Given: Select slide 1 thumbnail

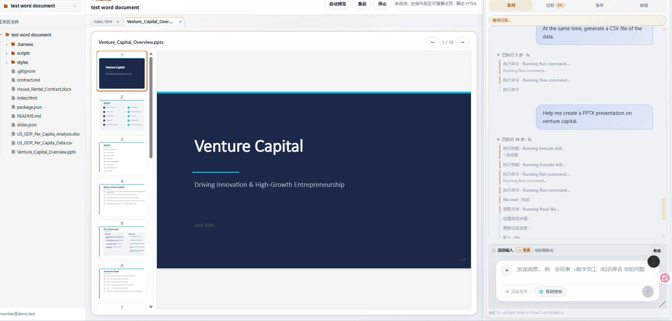Looking at the screenshot, I should [122, 71].
